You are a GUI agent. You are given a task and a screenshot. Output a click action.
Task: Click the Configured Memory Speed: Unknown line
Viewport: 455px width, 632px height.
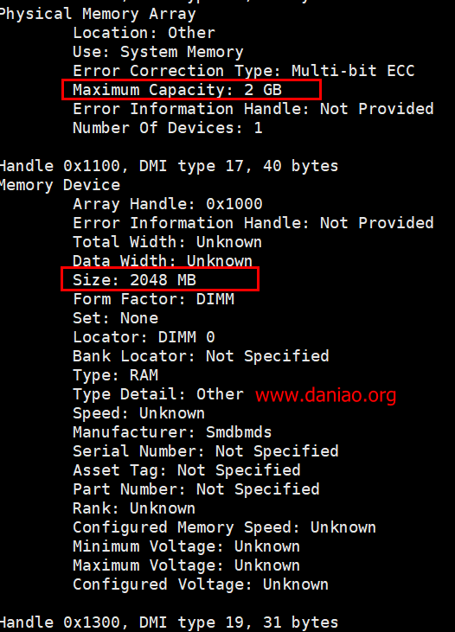pos(224,527)
